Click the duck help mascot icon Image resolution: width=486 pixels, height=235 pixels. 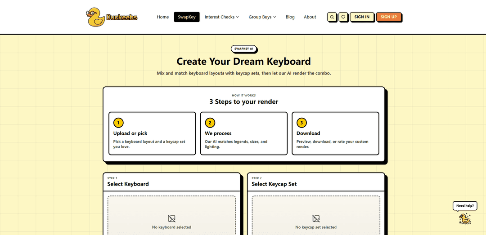(x=464, y=218)
